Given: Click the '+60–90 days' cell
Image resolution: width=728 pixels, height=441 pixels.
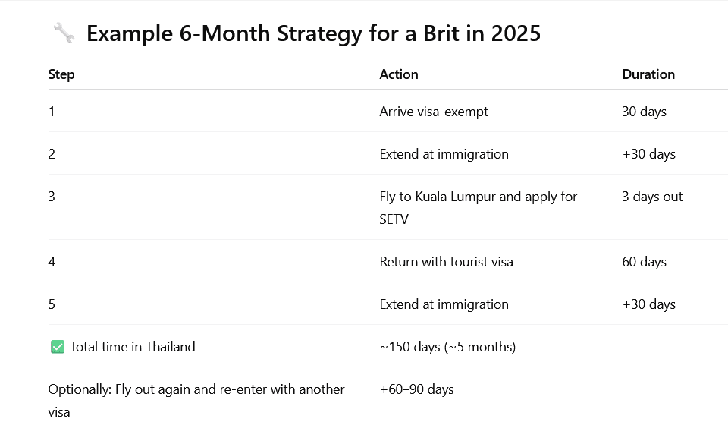Looking at the screenshot, I should [x=416, y=389].
